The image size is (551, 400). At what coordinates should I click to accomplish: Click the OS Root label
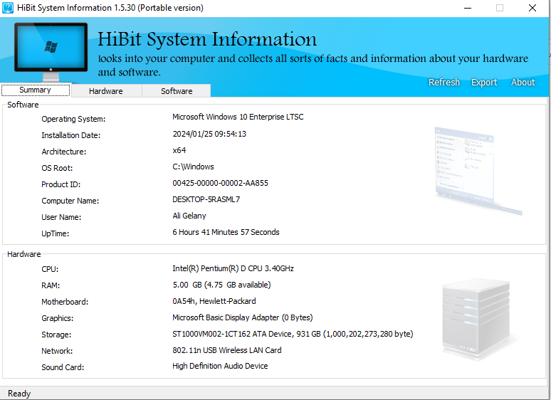point(57,168)
